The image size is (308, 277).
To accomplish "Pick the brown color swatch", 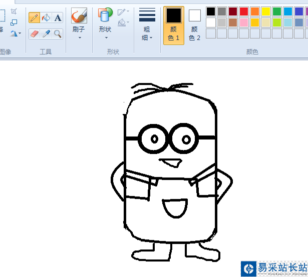I will (233, 22).
